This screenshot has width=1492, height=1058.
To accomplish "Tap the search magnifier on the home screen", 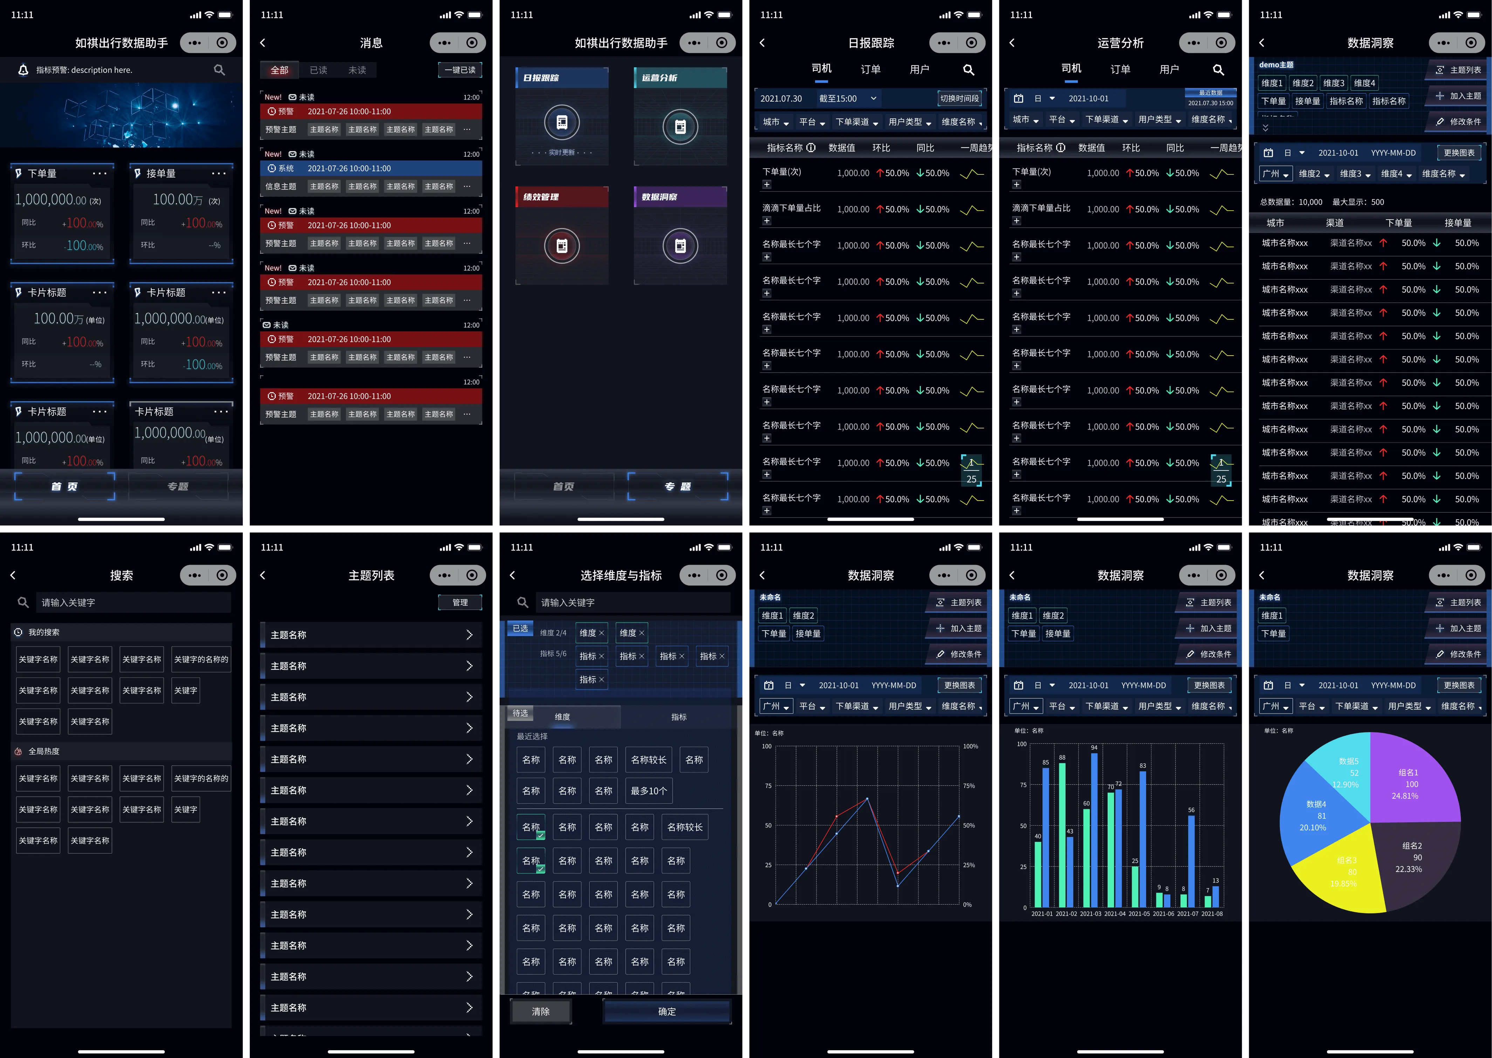I will tap(219, 70).
